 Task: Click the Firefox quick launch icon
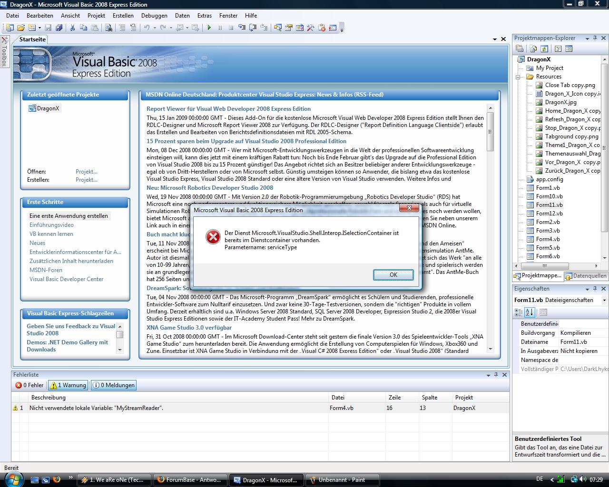57,479
